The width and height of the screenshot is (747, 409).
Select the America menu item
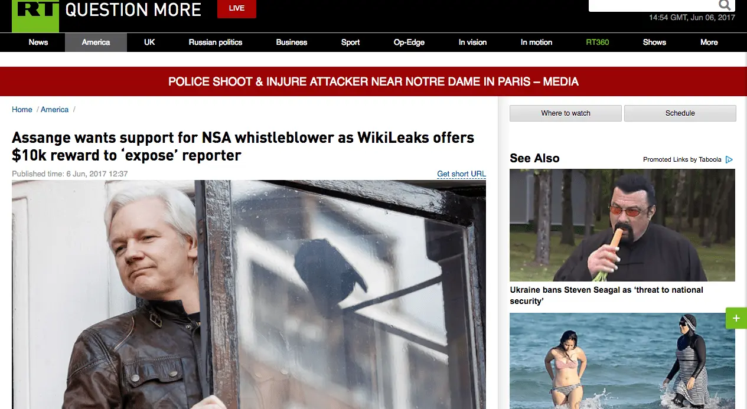pyautogui.click(x=96, y=42)
